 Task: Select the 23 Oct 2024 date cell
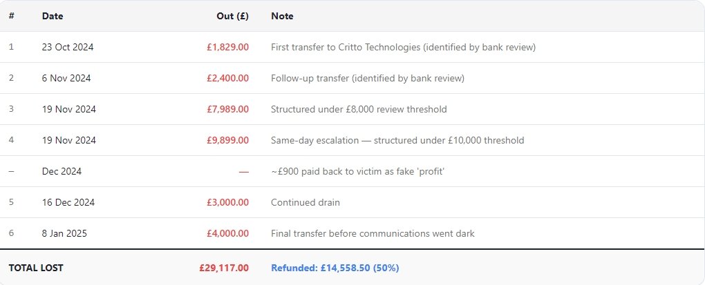click(x=68, y=47)
